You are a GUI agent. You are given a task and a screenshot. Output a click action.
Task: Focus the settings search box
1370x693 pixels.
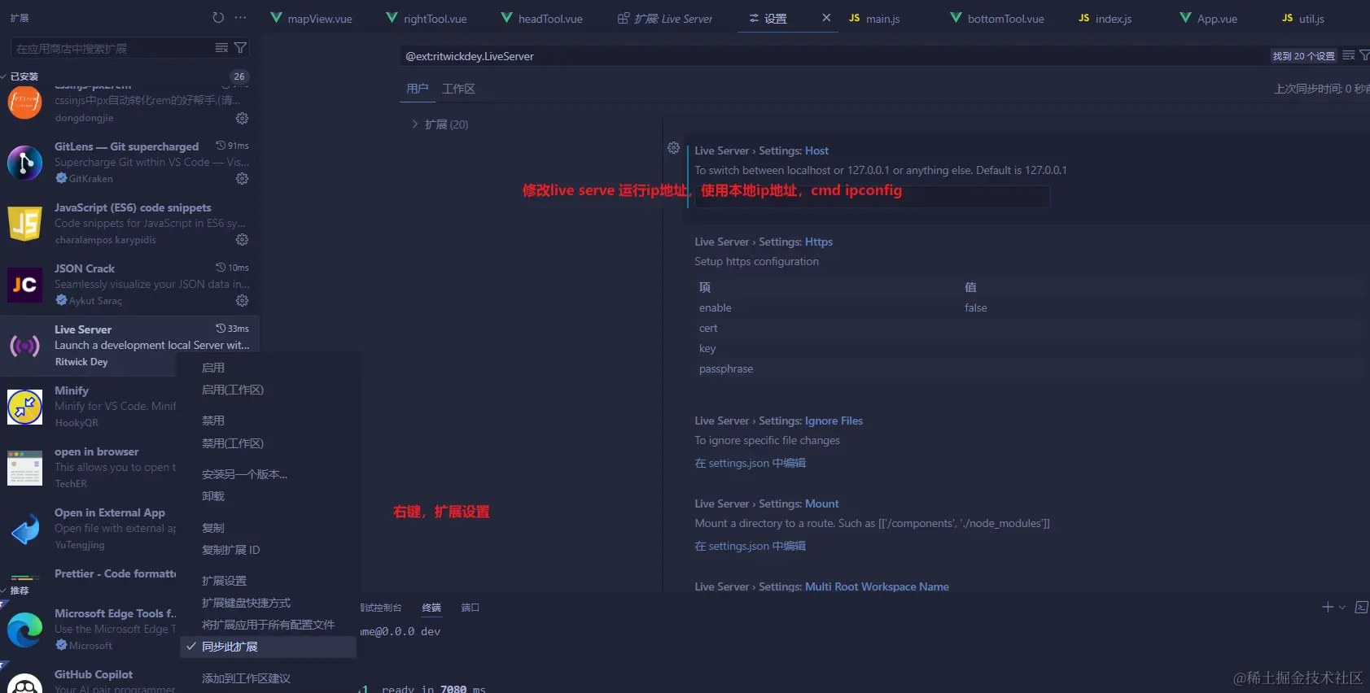click(x=834, y=56)
